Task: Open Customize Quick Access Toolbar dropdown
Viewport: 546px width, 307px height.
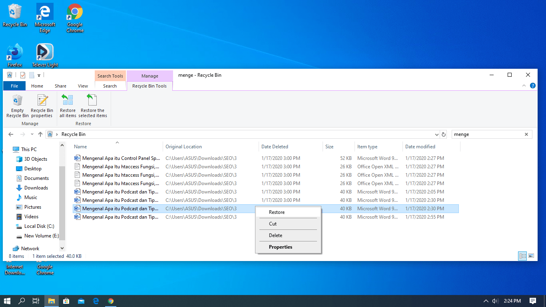Action: [39, 75]
